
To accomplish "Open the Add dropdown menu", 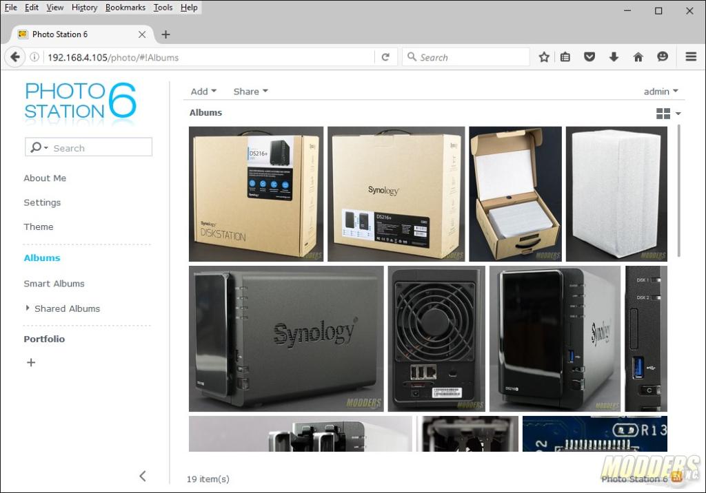I will tap(203, 91).
